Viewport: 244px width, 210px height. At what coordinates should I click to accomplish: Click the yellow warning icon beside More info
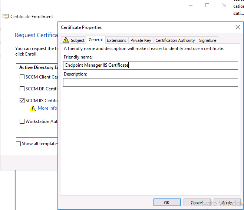click(33, 108)
